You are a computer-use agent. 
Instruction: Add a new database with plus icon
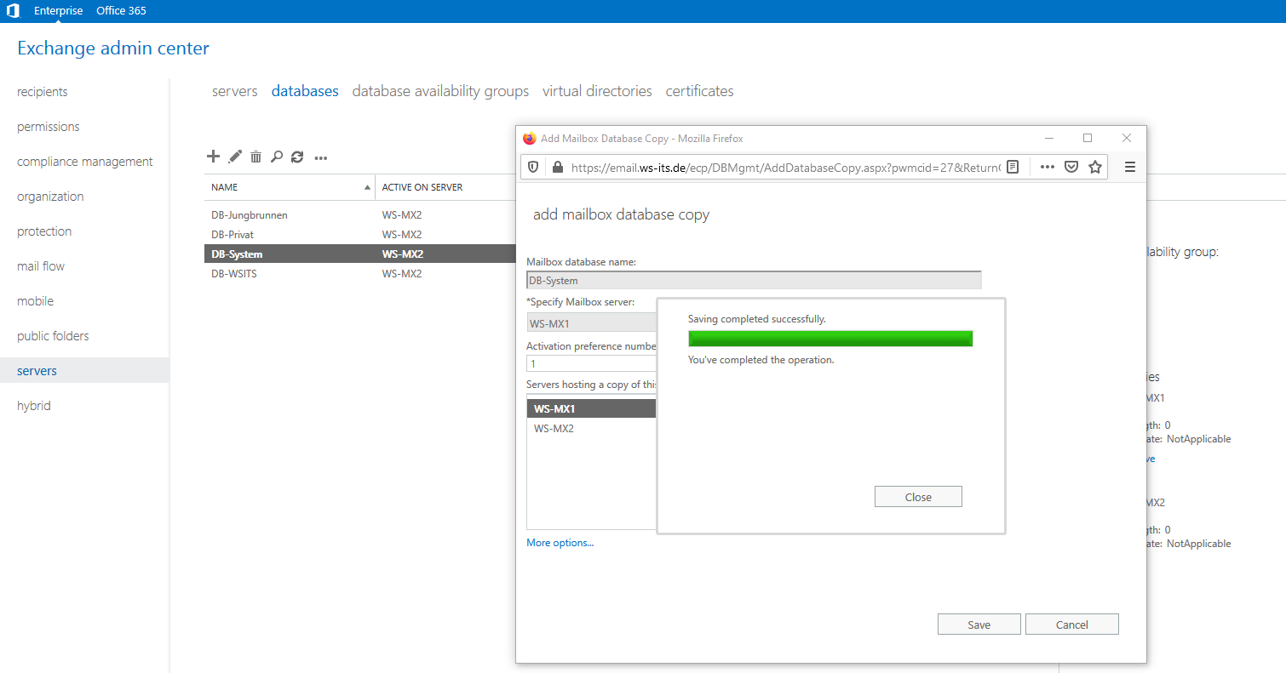click(x=214, y=157)
